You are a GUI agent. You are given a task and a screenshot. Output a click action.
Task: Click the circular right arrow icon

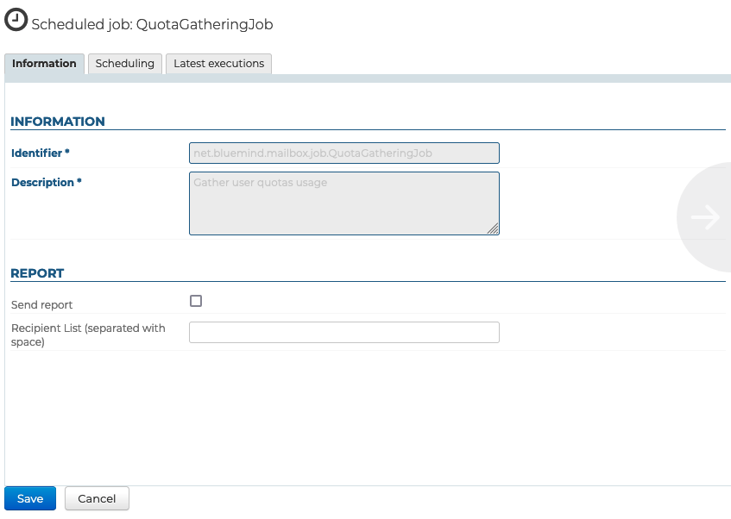click(705, 217)
